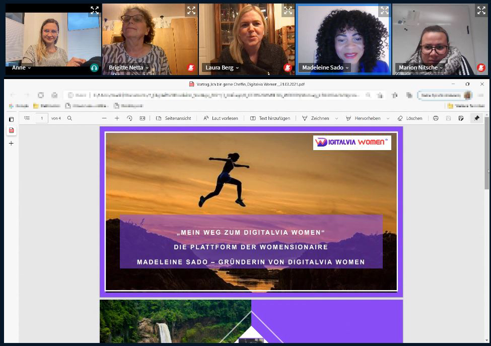Open Anne's participant options dropdown
Screen dimensions: 491x346
(x=21, y=67)
